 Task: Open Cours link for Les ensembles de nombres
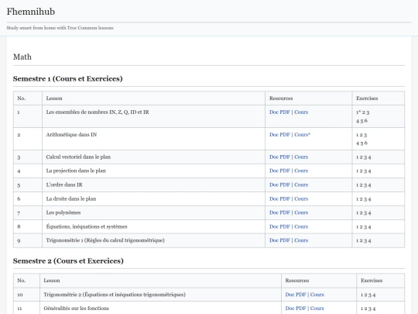pos(301,112)
